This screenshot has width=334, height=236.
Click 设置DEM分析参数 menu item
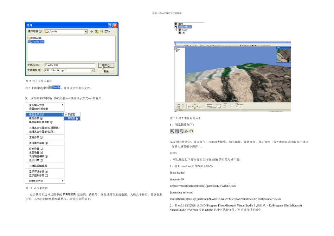pyautogui.click(x=45, y=109)
